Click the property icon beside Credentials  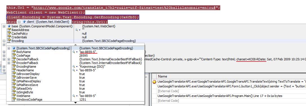click(x=9, y=37)
